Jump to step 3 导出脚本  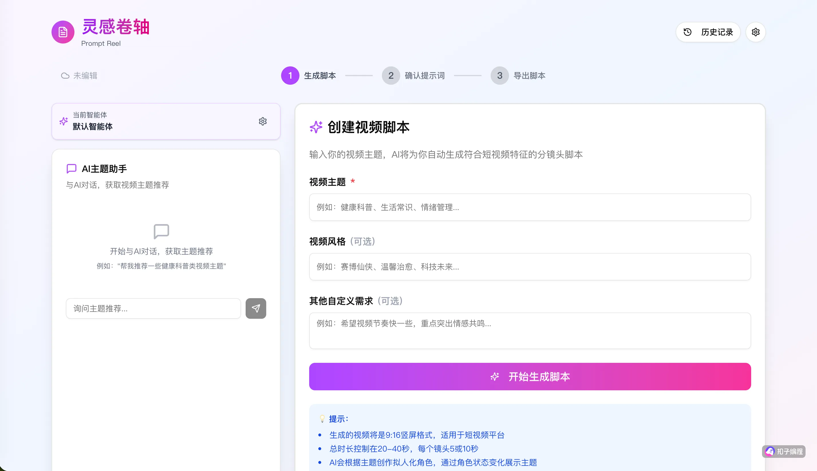click(x=499, y=76)
